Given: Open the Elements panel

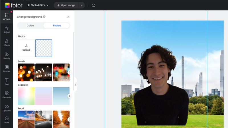Looking at the screenshot, I should 6,95.
